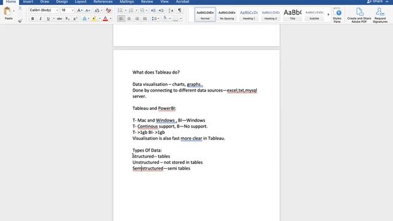Screen dimensions: 393x221
Task: Click the Paste clipboard icon
Action: (7, 12)
